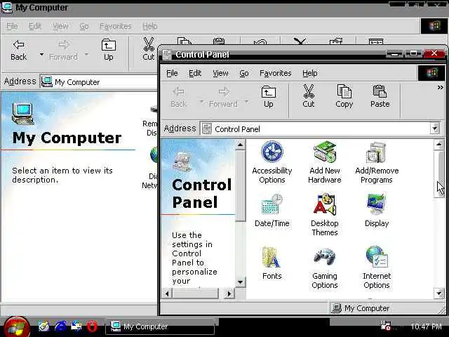Open the My Computer Favorites menu

(115, 26)
